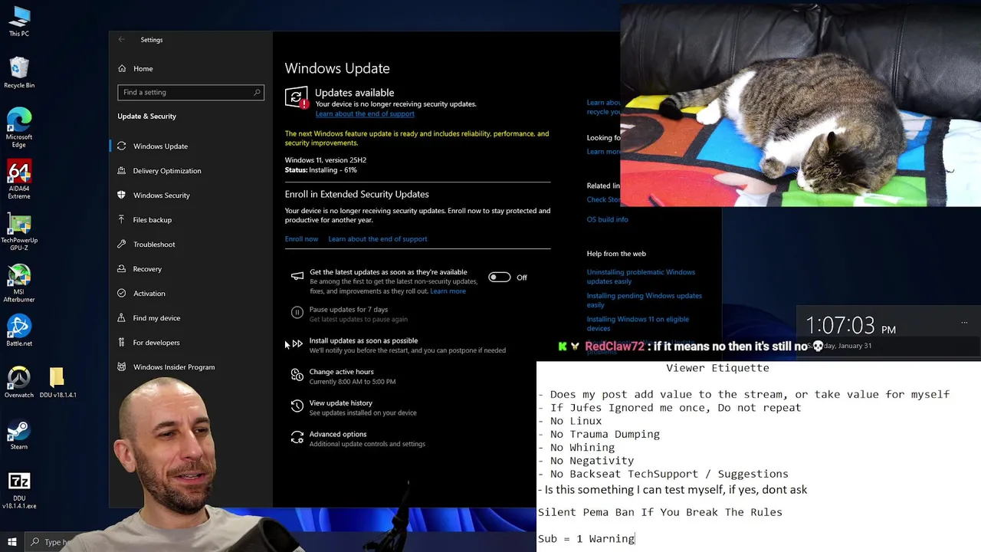The image size is (981, 552).
Task: Click the megaphone latest updates icon
Action: (297, 277)
